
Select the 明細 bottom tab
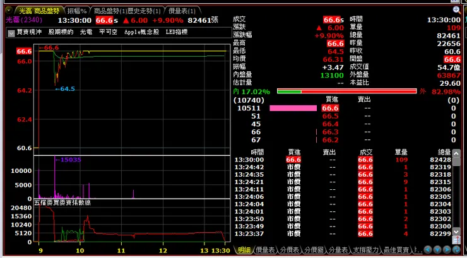pos(244,250)
